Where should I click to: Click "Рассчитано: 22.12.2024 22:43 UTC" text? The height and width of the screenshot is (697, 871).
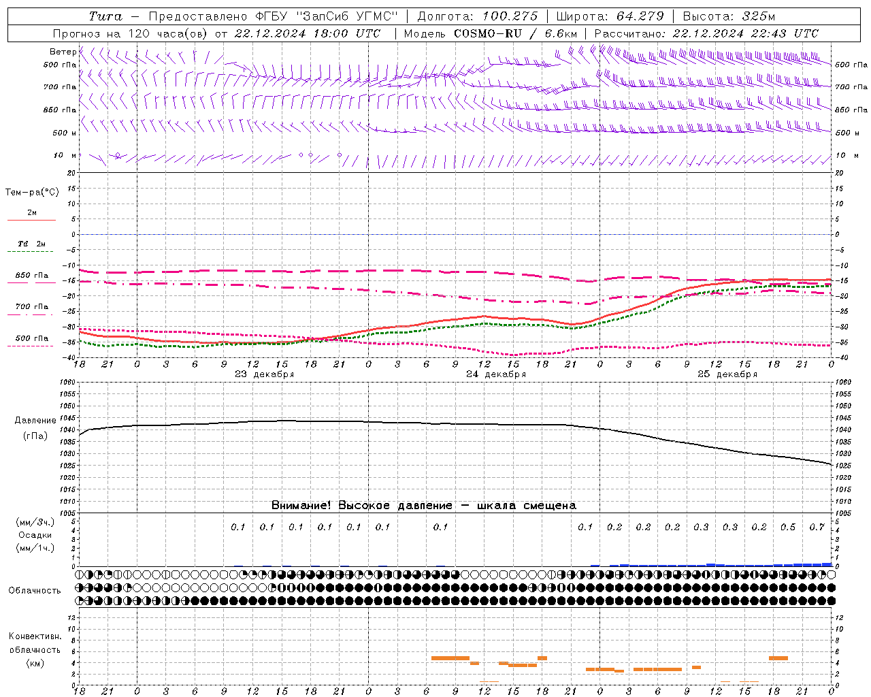tap(706, 33)
